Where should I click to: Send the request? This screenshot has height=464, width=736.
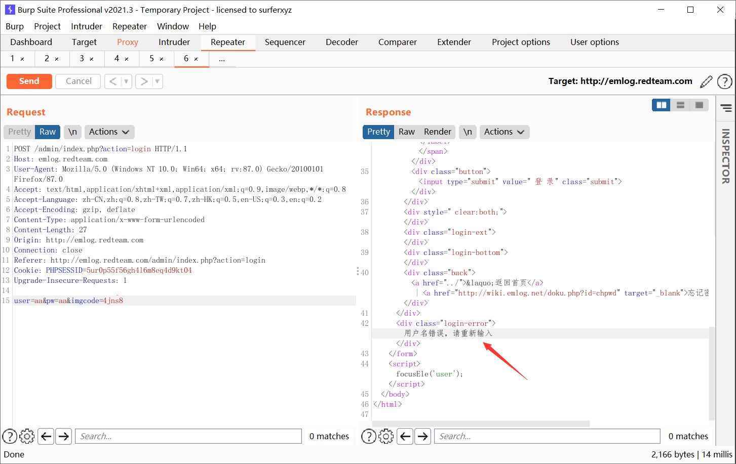tap(29, 81)
